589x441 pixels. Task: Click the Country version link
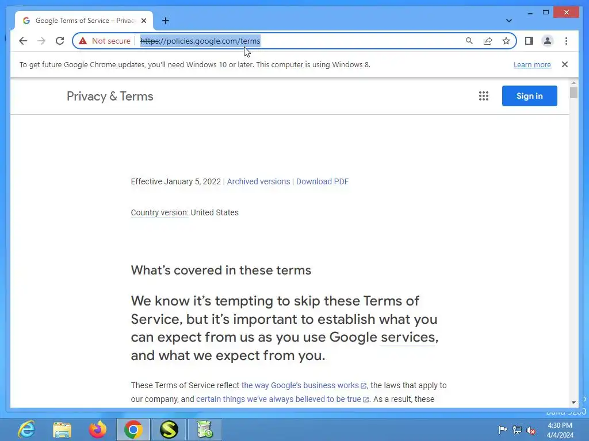click(160, 212)
